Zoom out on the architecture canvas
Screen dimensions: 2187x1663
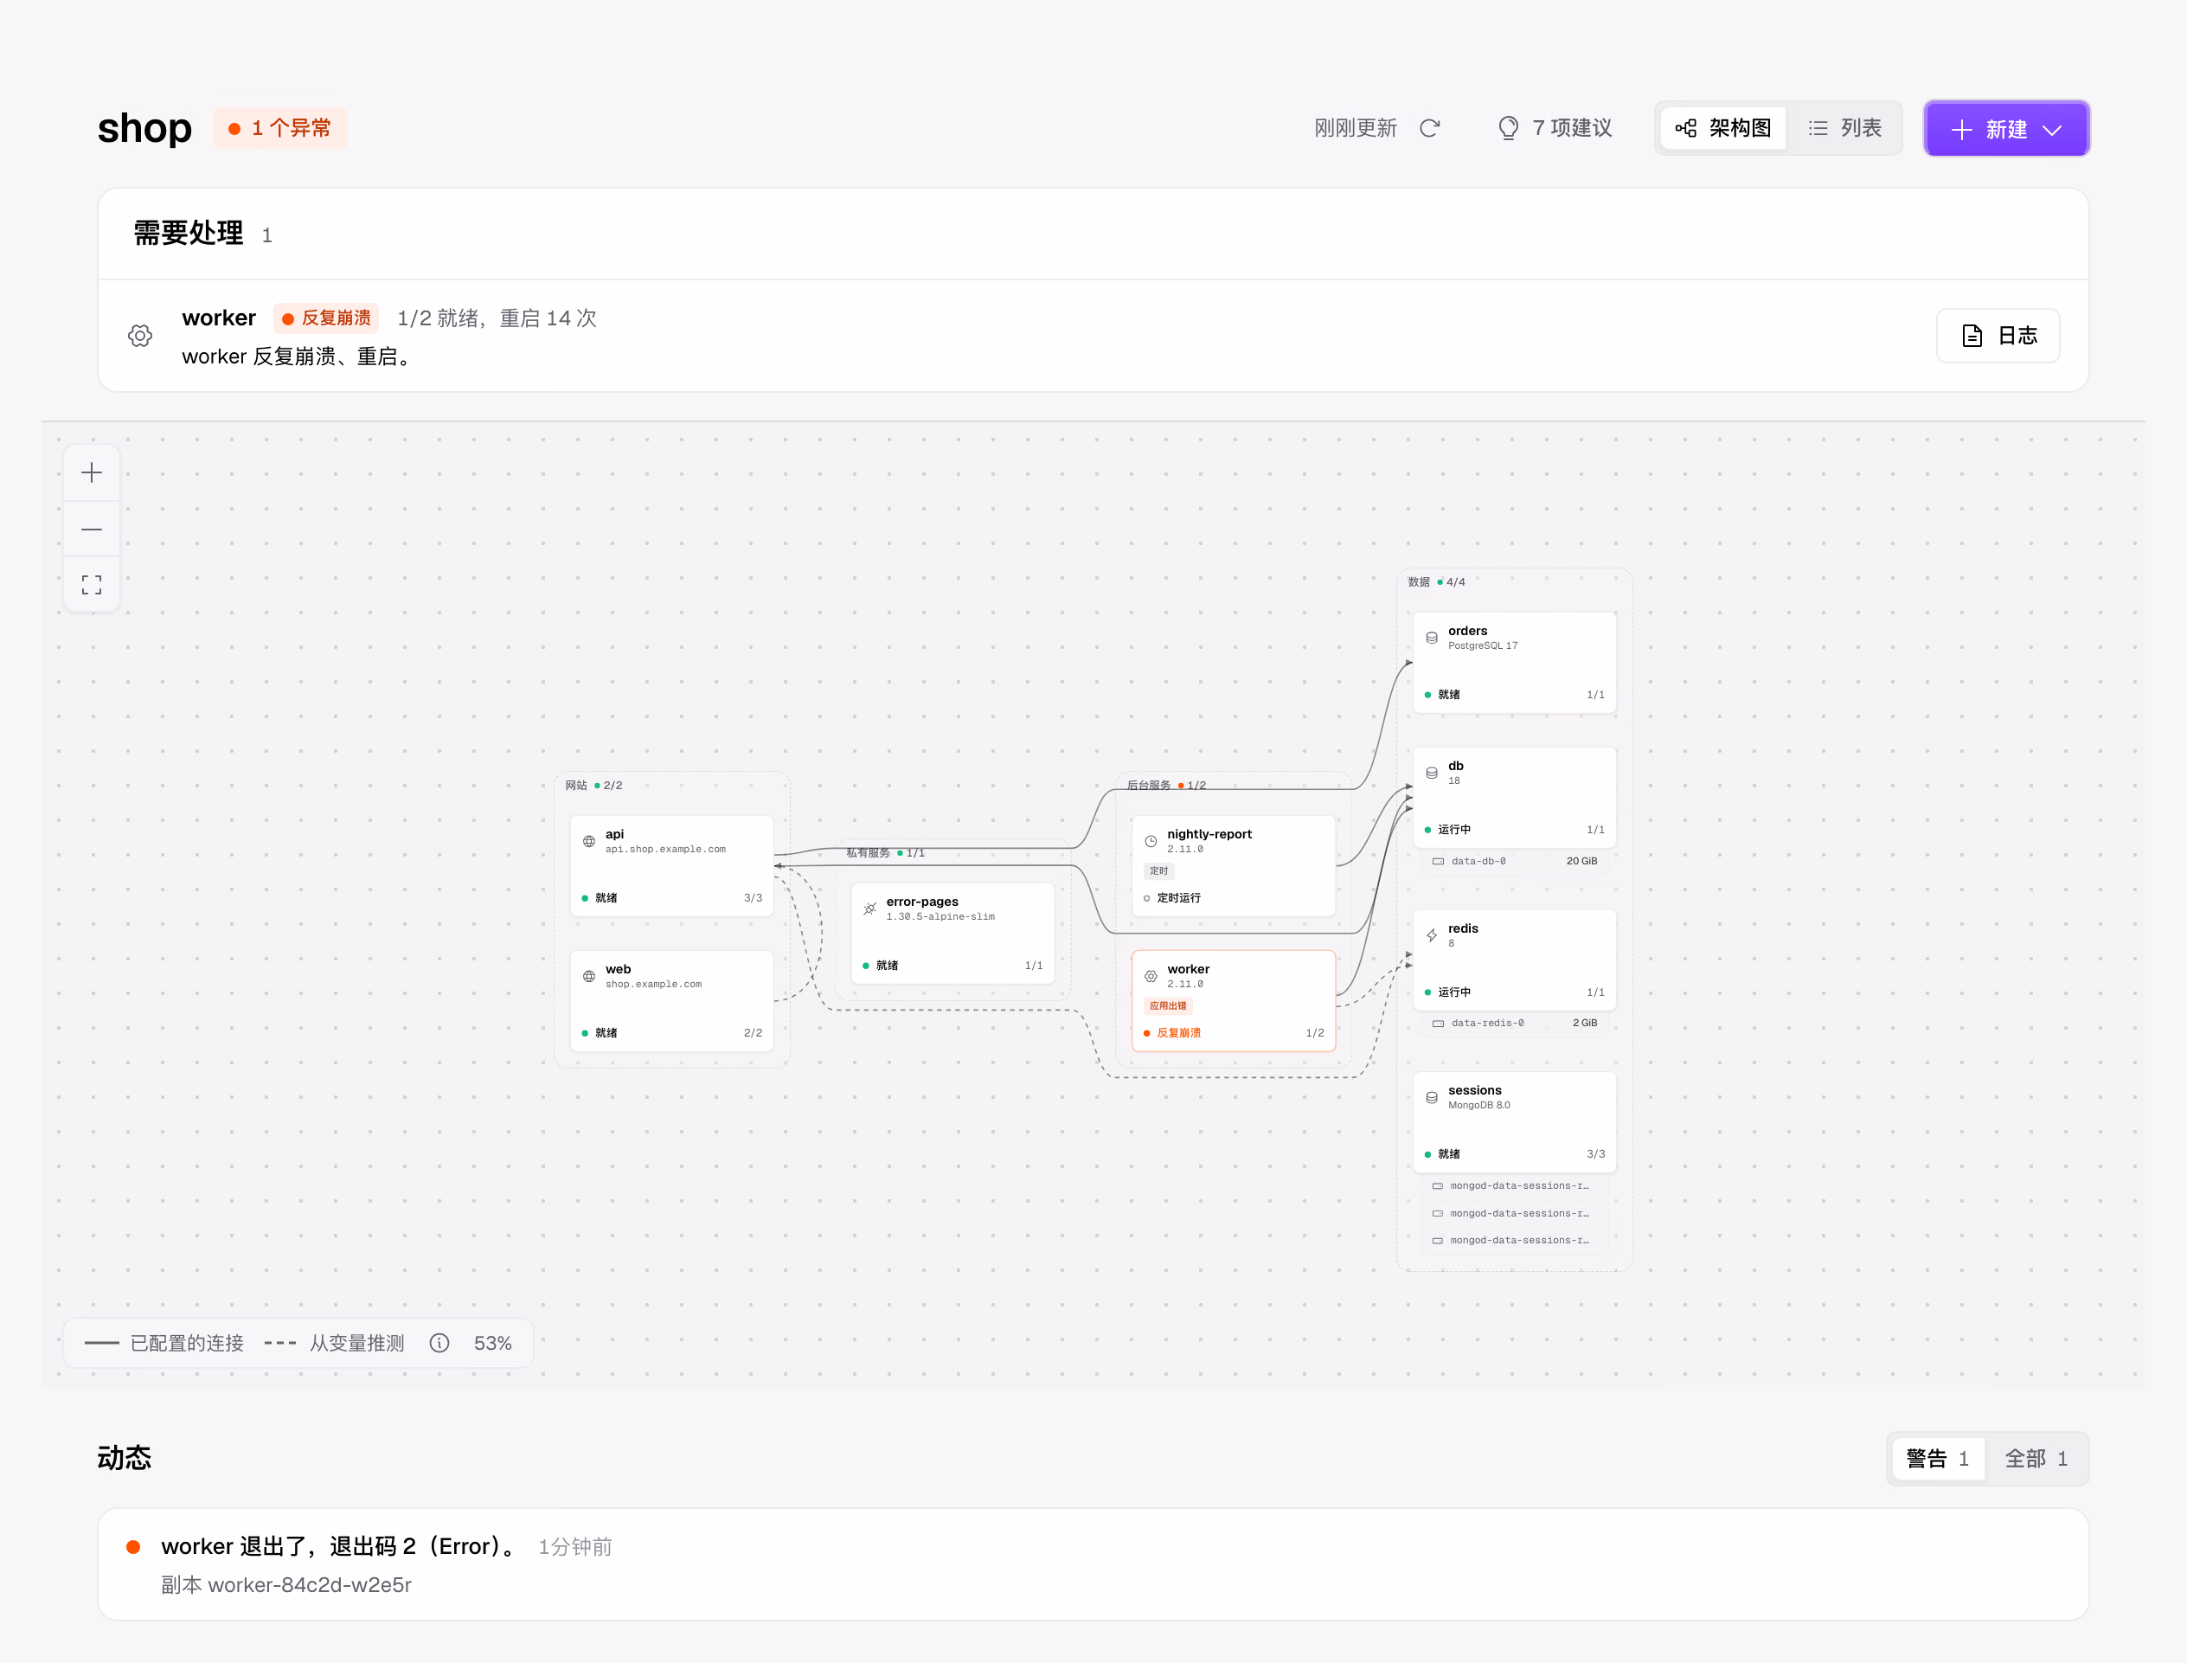pyautogui.click(x=92, y=530)
